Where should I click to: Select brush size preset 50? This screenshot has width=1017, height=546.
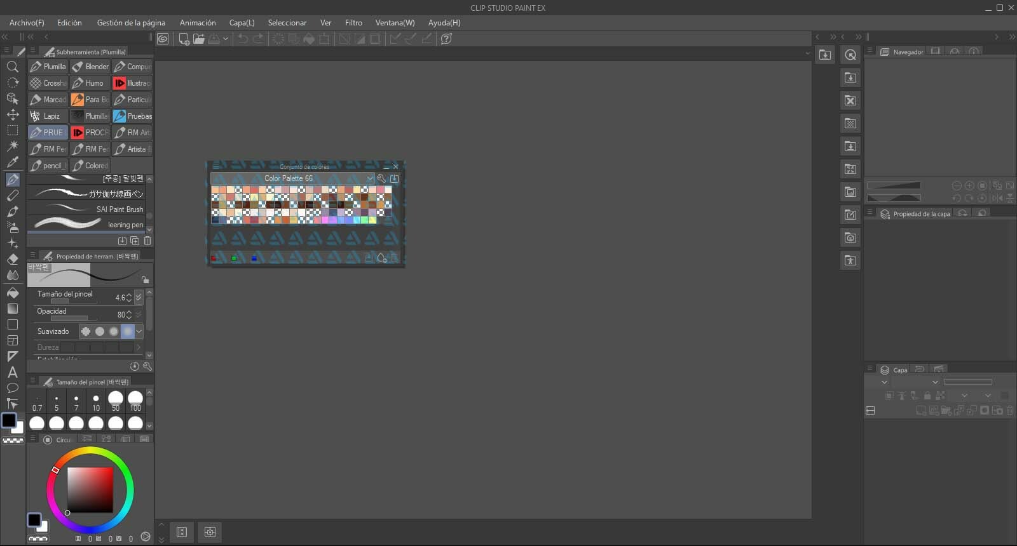tap(116, 403)
